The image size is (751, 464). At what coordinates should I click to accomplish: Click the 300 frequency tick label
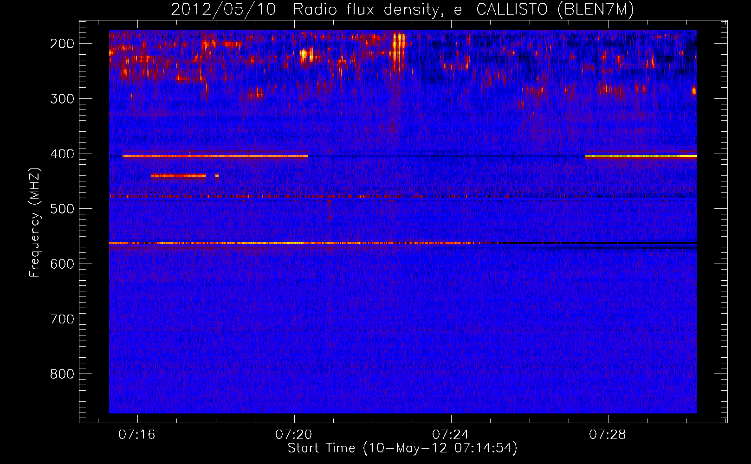pos(62,99)
